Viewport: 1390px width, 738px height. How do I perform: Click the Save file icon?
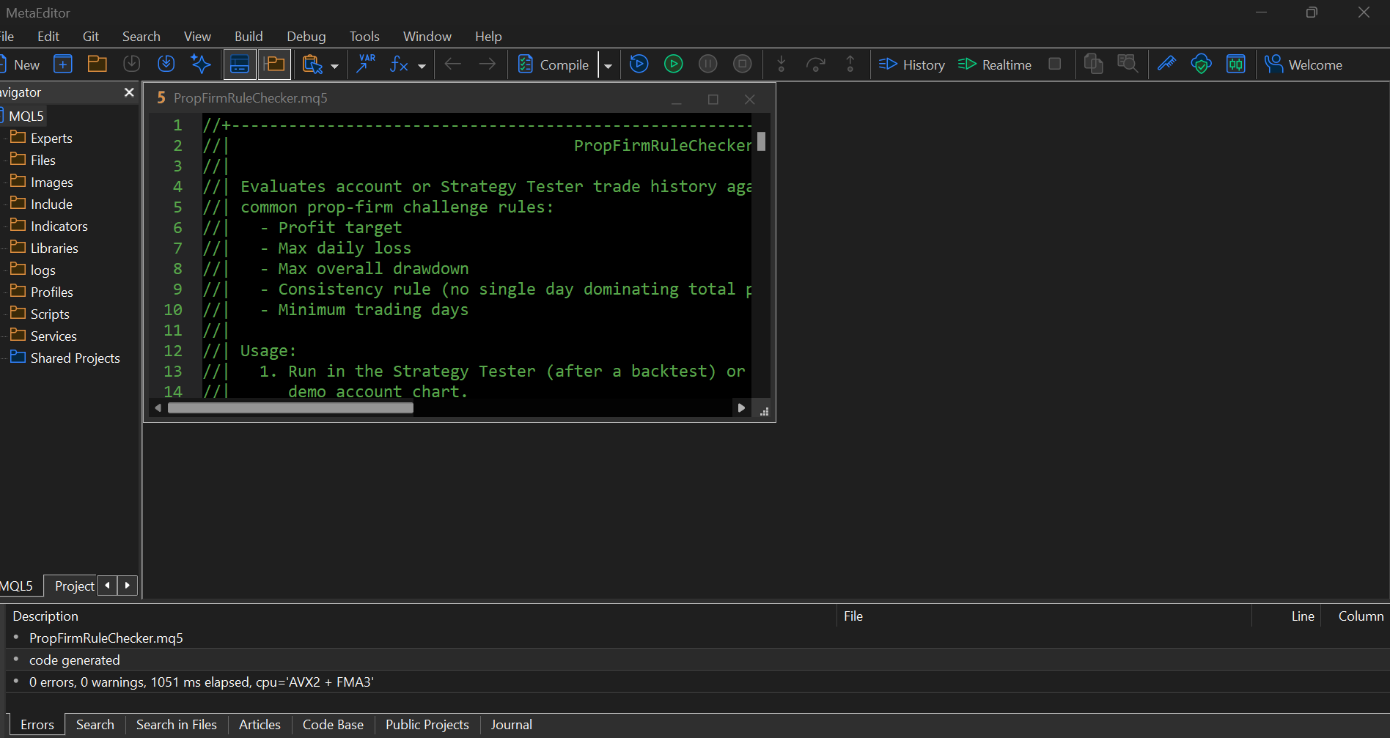(132, 64)
